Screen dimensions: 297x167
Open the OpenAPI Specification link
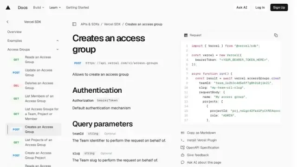203,148
